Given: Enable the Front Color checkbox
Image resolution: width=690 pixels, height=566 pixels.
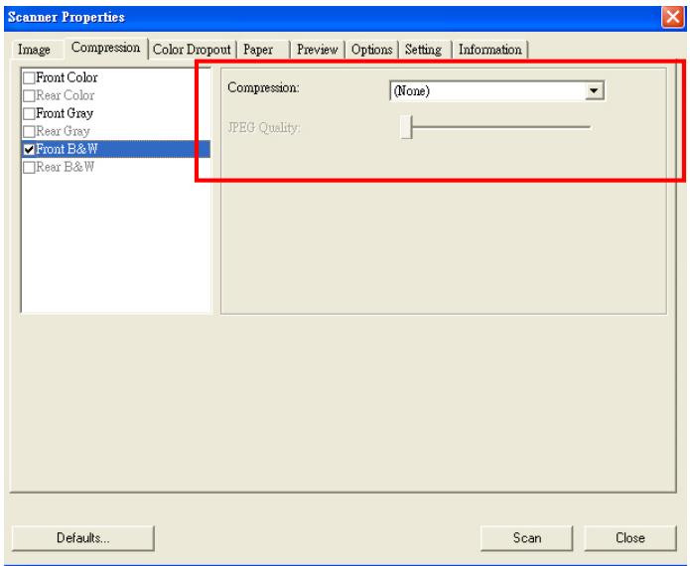Looking at the screenshot, I should 29,76.
